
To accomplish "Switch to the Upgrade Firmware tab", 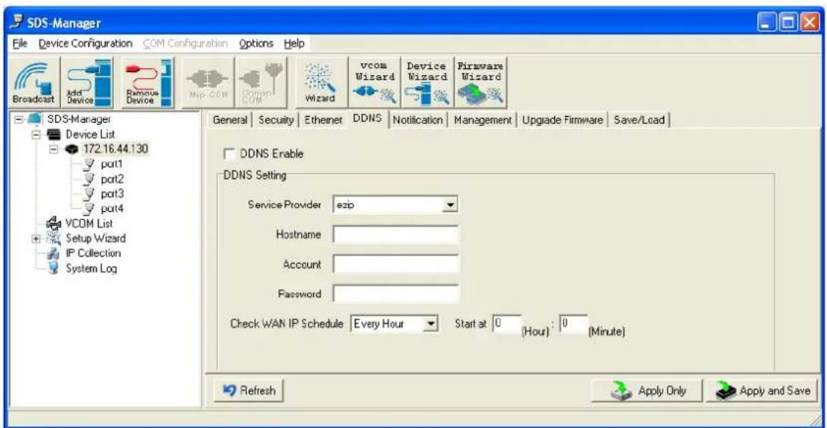I will pyautogui.click(x=562, y=120).
